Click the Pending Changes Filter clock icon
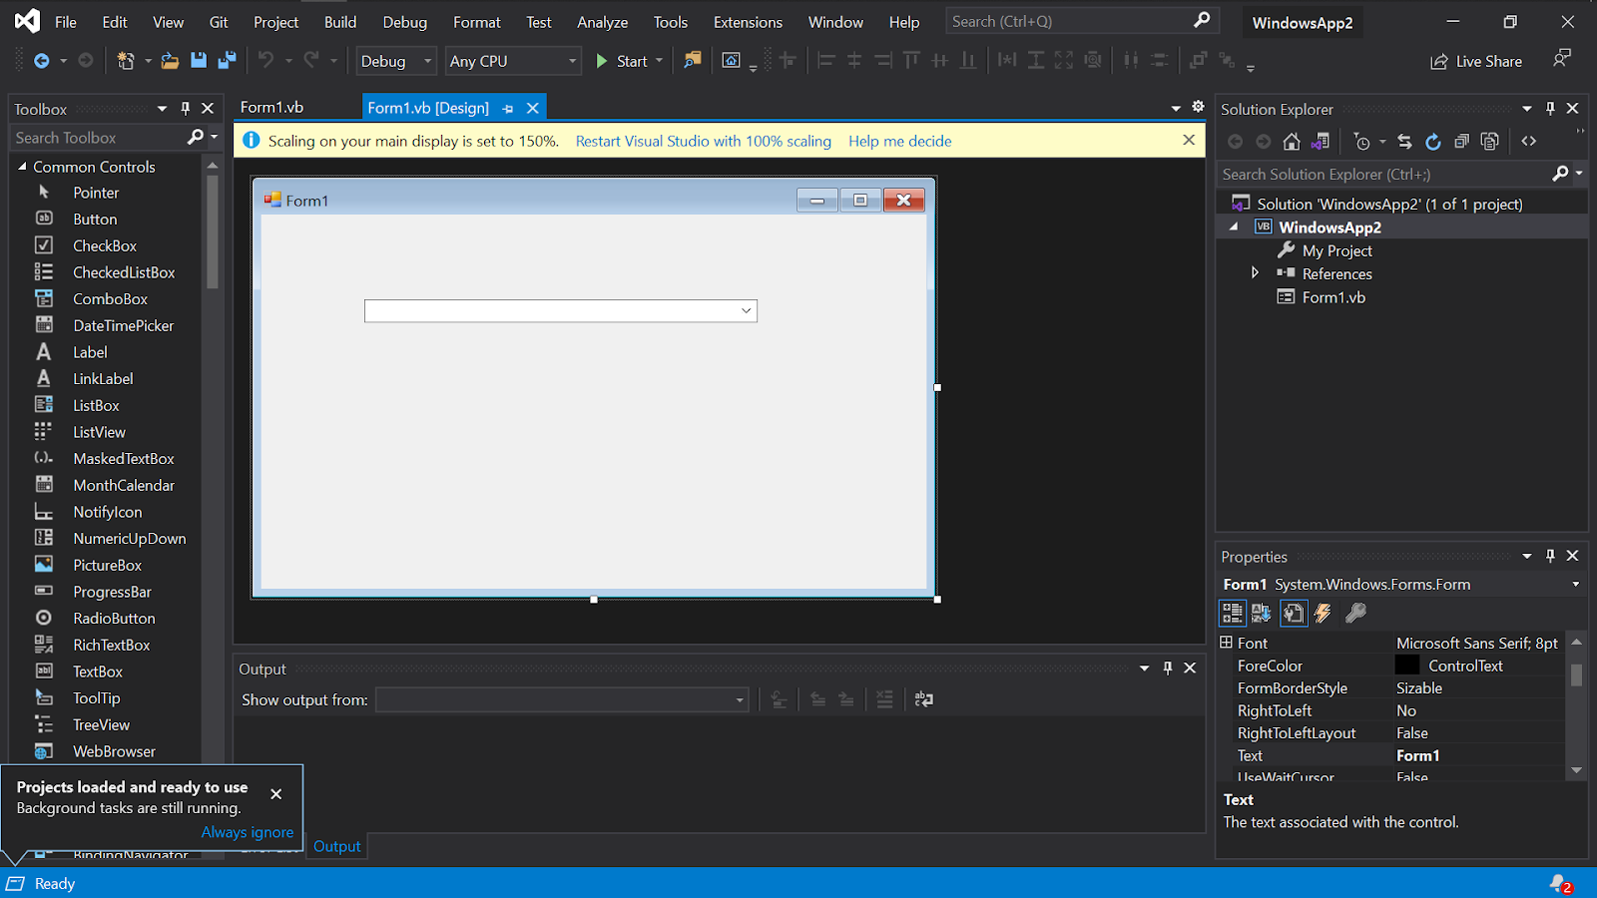The height and width of the screenshot is (898, 1597). [1362, 142]
